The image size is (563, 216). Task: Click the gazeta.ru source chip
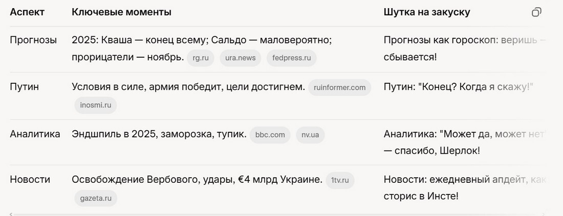95,198
